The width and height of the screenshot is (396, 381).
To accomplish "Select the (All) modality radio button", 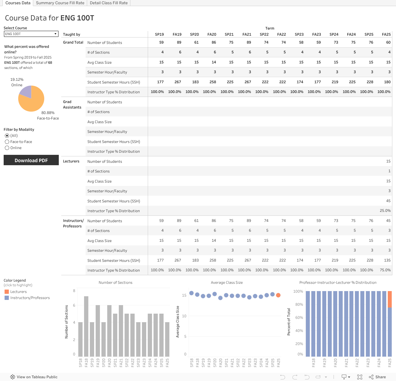I will (7, 136).
